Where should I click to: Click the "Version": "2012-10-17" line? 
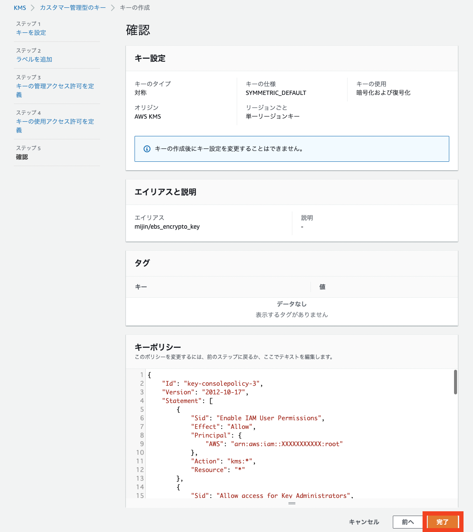(x=205, y=392)
